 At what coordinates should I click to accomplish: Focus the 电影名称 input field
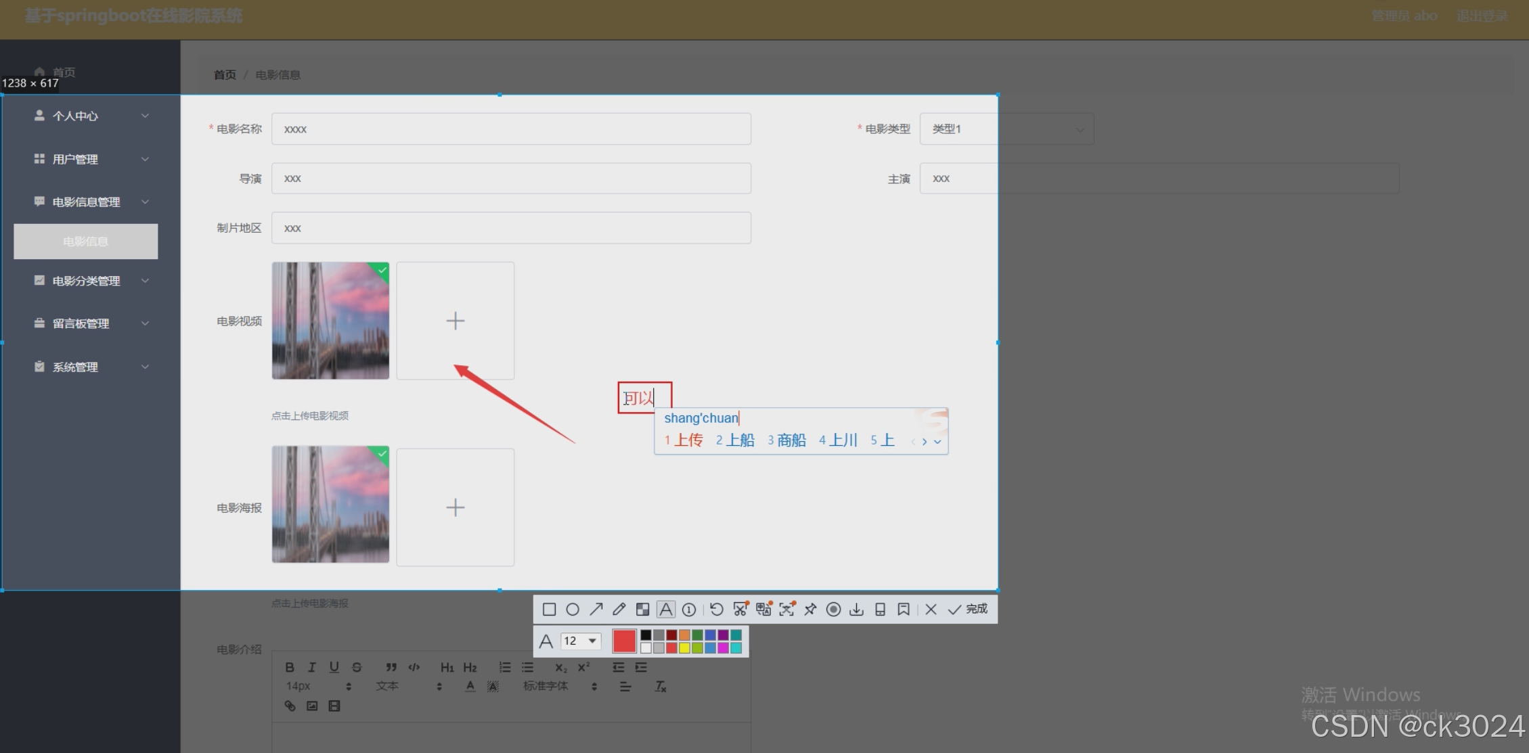click(x=511, y=129)
